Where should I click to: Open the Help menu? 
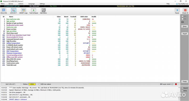tap(168, 4)
